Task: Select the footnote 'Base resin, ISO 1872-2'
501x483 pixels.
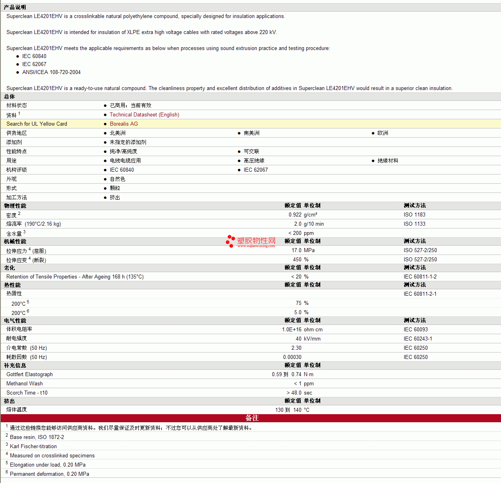Action: 37,437
